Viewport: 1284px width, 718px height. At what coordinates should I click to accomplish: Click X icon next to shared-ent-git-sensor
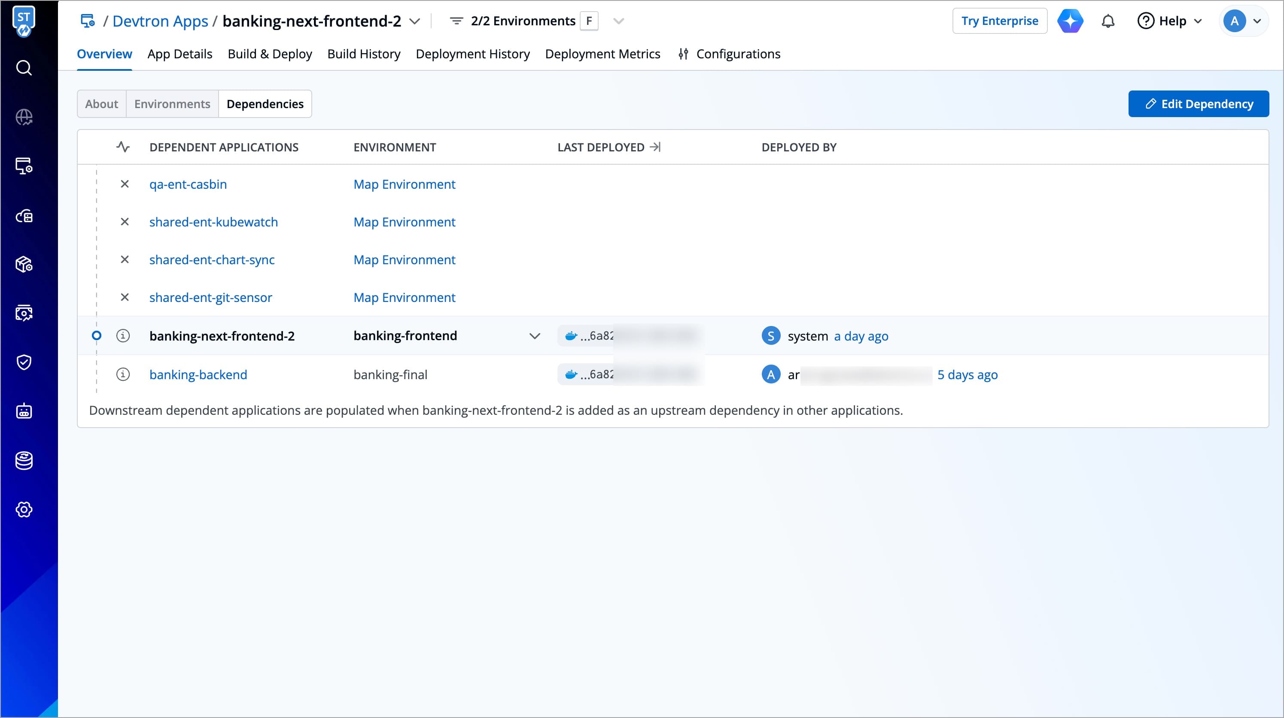point(125,297)
